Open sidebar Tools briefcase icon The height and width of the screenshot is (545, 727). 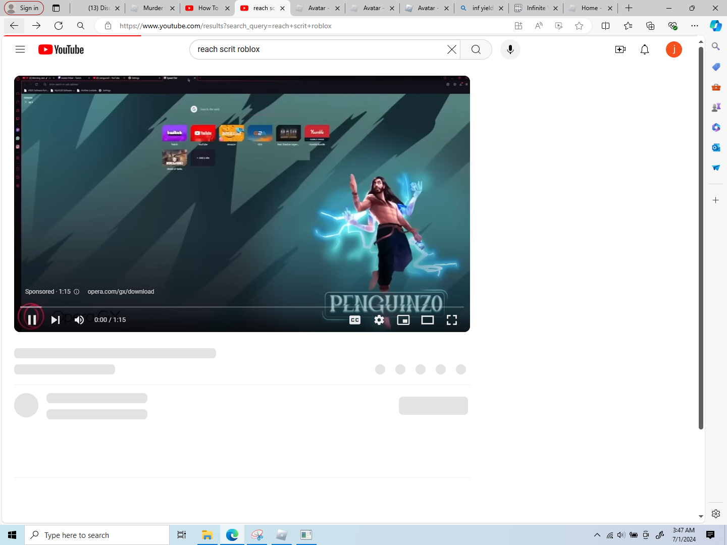tap(716, 87)
